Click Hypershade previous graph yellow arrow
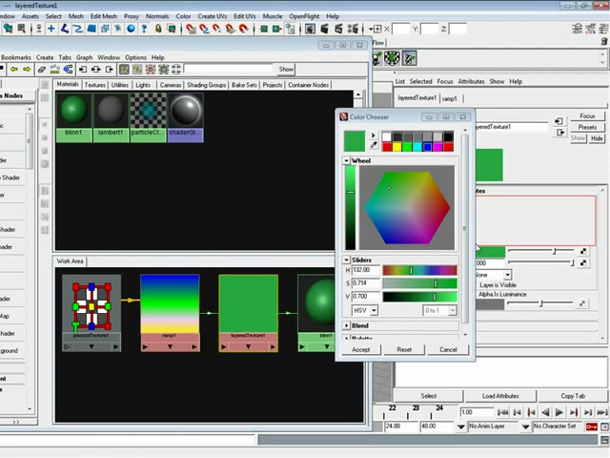This screenshot has height=458, width=610. click(x=14, y=70)
